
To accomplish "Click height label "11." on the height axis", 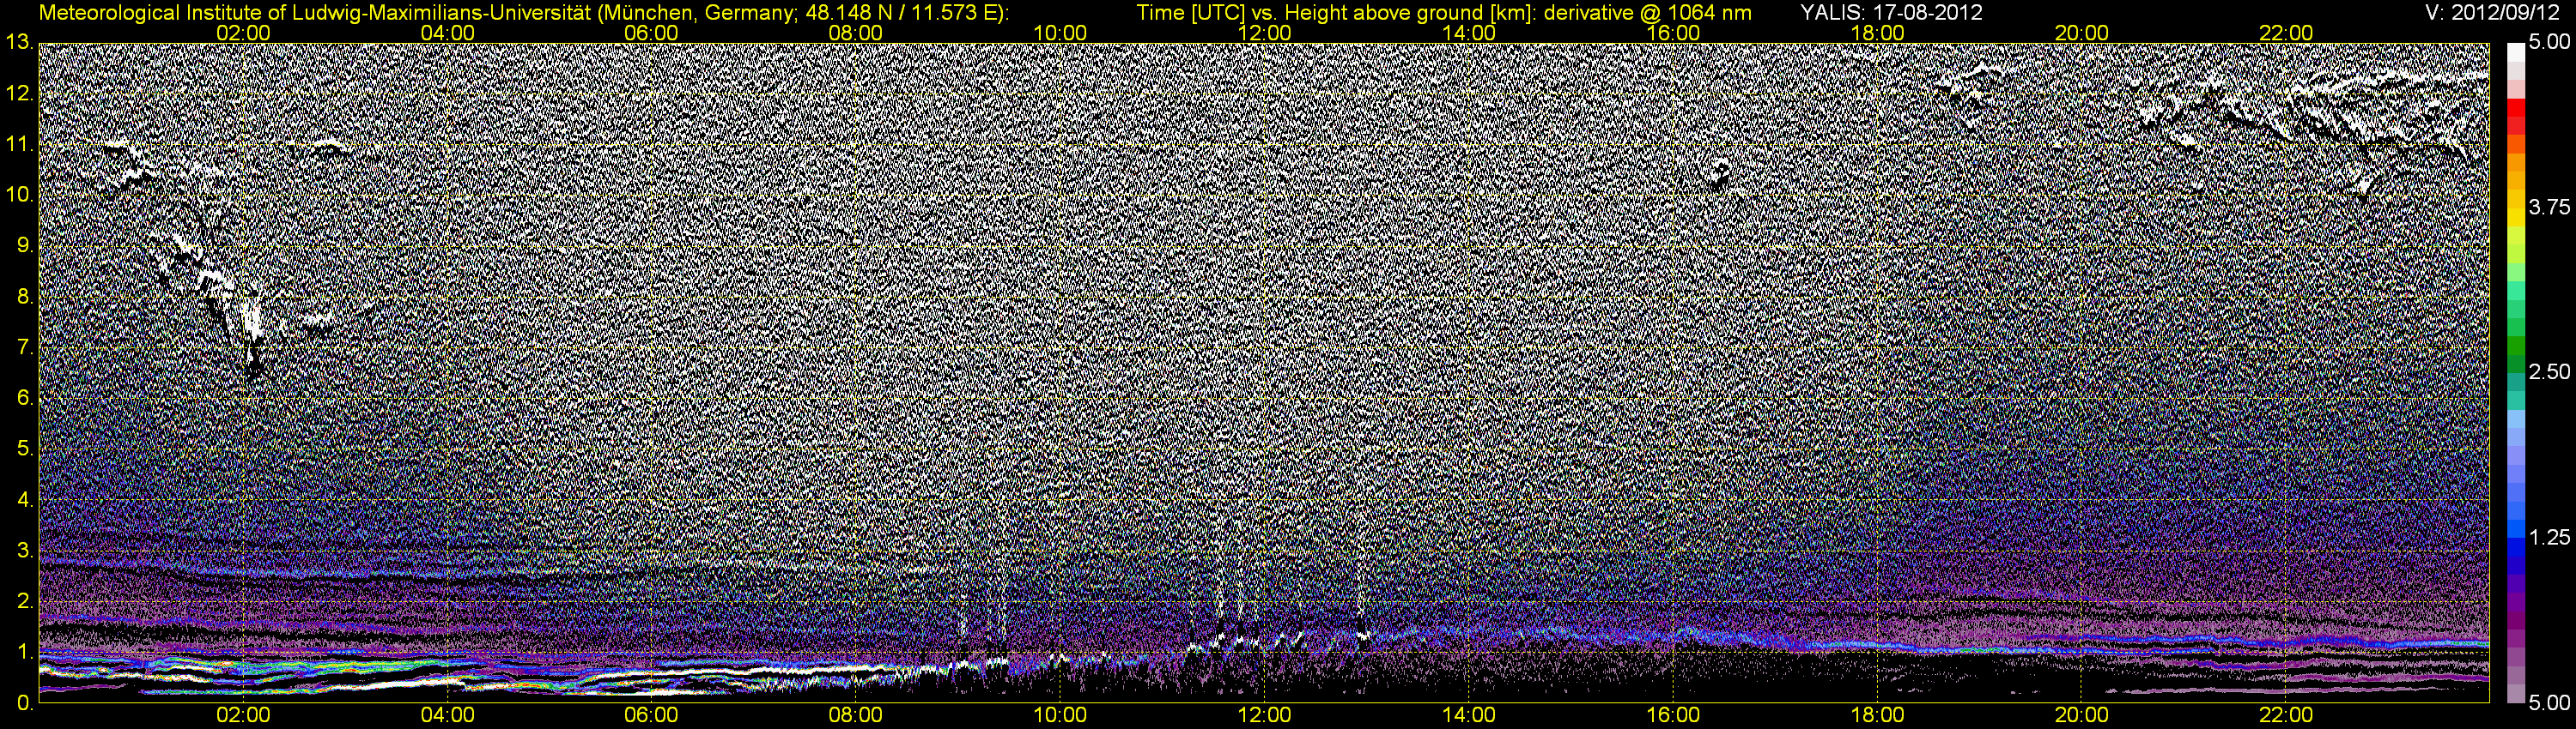I will [19, 144].
